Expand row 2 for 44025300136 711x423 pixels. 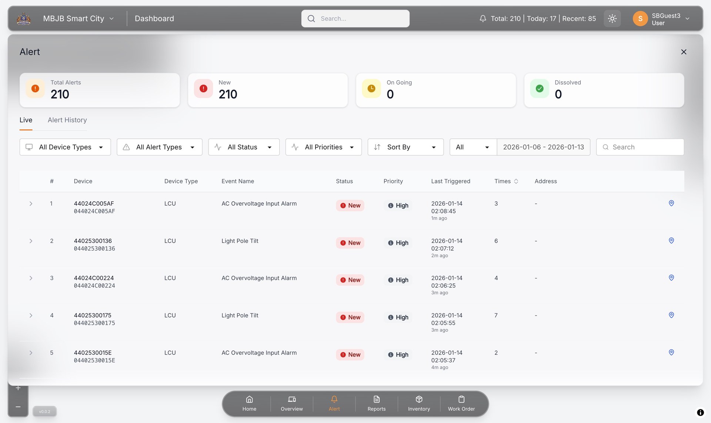pyautogui.click(x=31, y=241)
